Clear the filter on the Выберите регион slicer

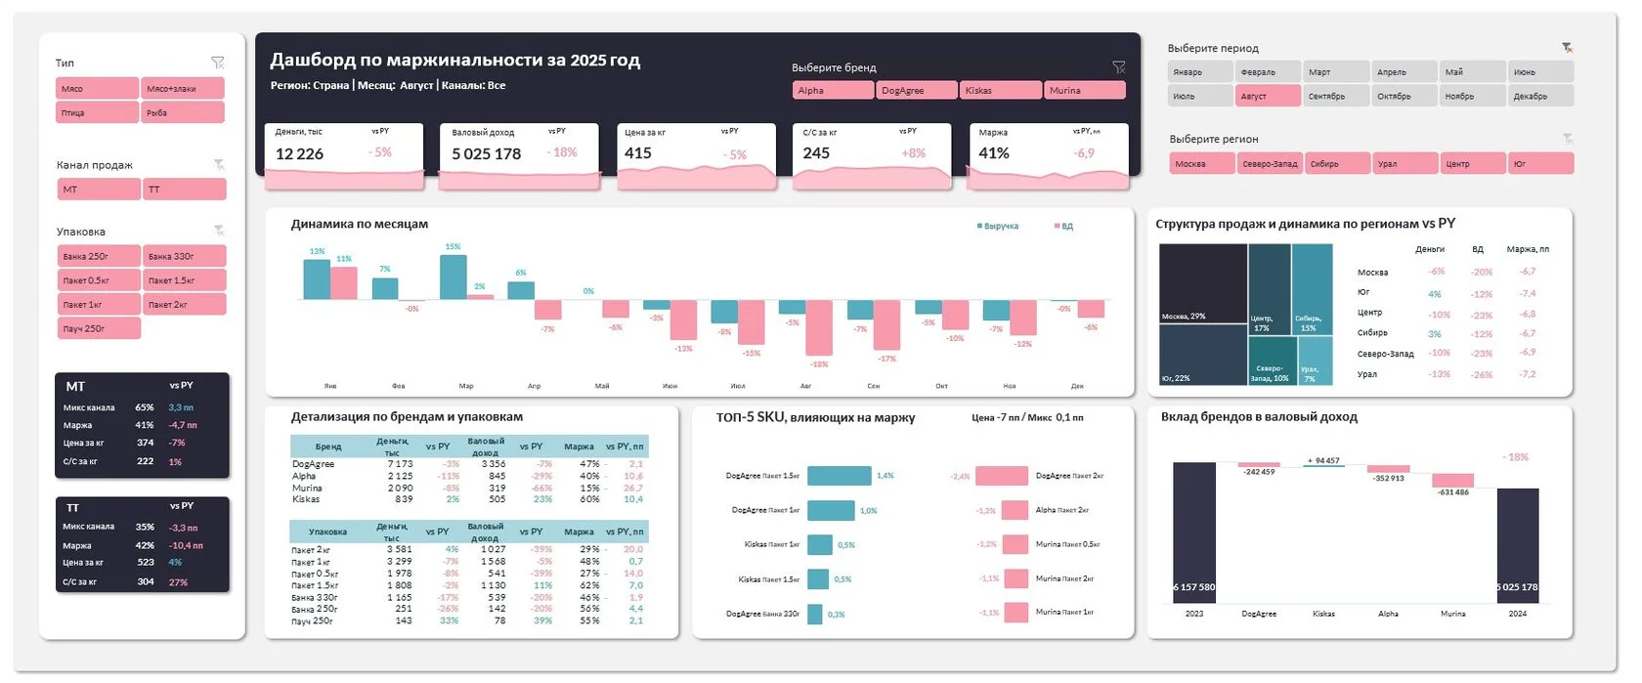point(1567,139)
